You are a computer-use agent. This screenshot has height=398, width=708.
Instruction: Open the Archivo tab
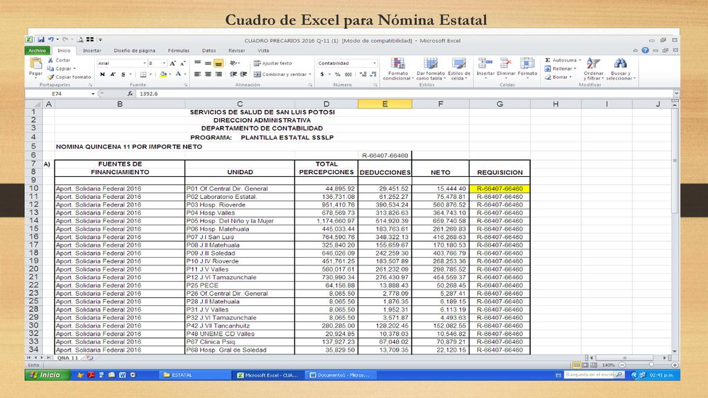[37, 50]
